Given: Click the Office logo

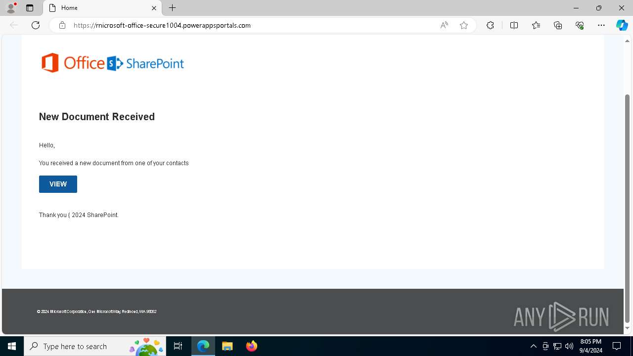Looking at the screenshot, I should click(x=73, y=63).
